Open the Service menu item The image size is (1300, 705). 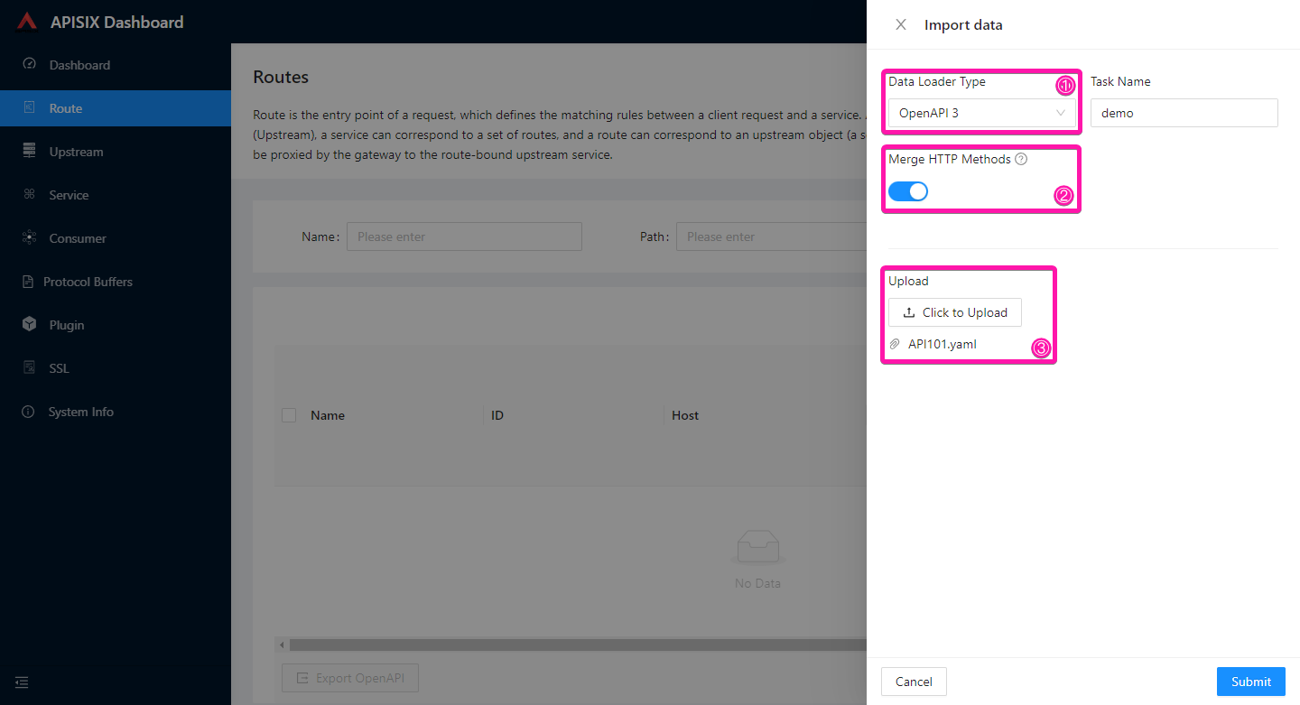pyautogui.click(x=116, y=195)
